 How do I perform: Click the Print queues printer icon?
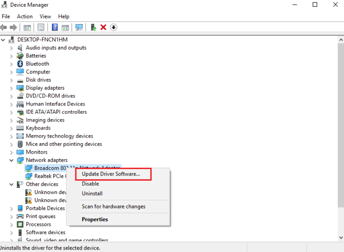[x=20, y=216]
